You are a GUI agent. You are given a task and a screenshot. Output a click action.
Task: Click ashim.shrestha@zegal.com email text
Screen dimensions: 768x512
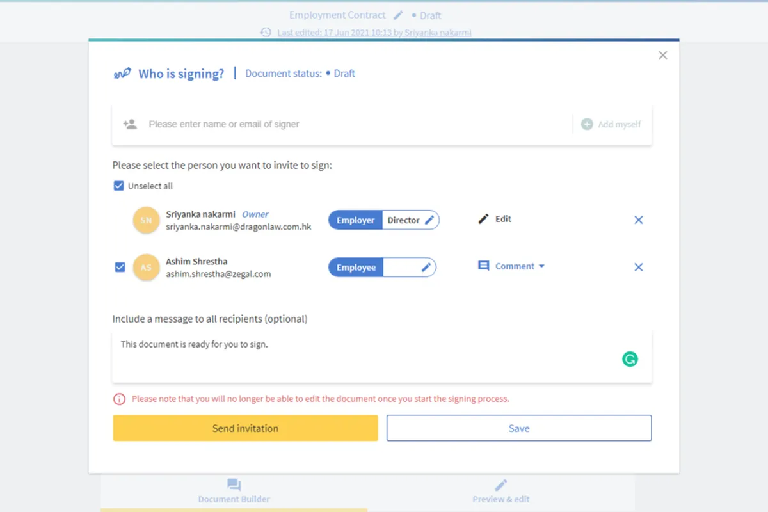pyautogui.click(x=218, y=274)
